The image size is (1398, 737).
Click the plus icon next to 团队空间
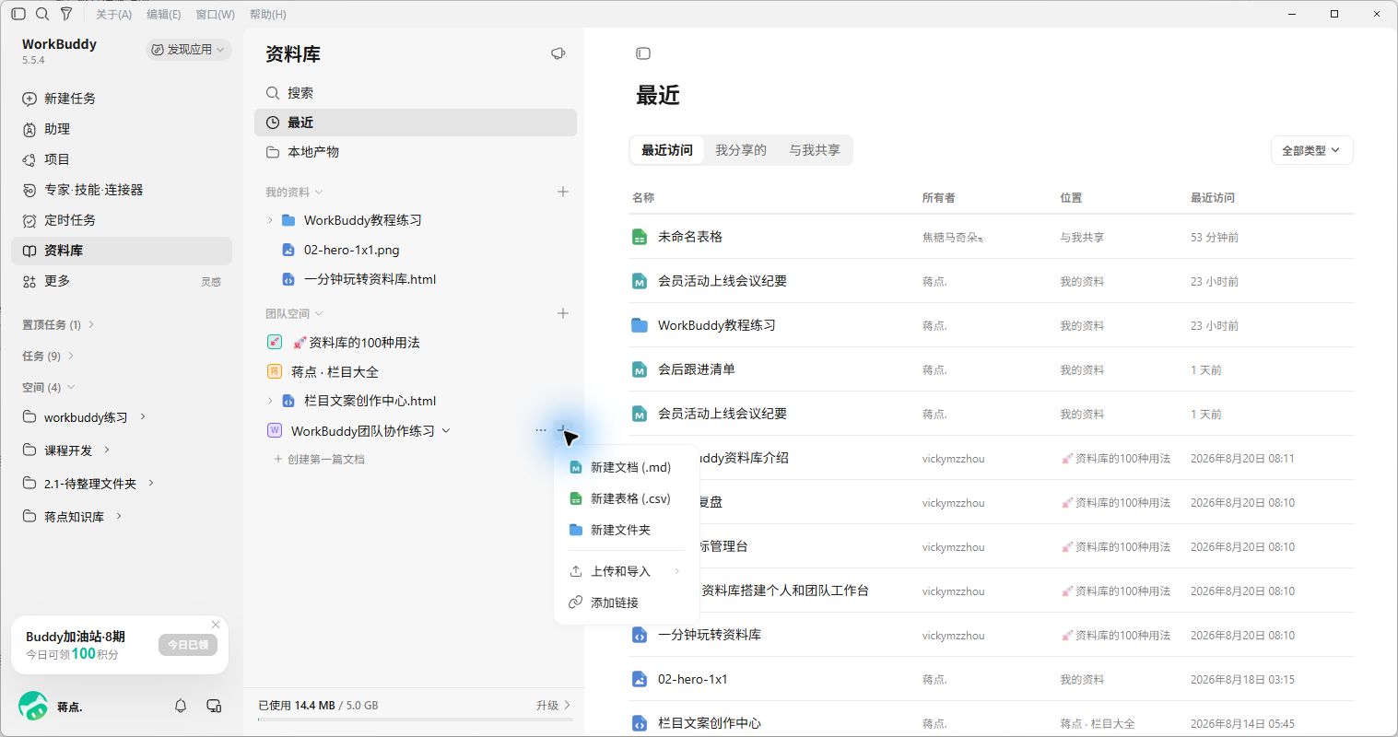pos(563,313)
